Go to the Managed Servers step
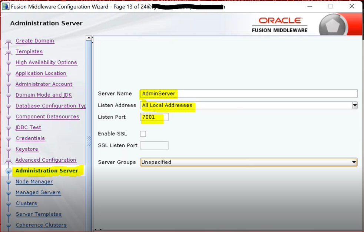Screen dimensions: 364x232 [x=38, y=193]
